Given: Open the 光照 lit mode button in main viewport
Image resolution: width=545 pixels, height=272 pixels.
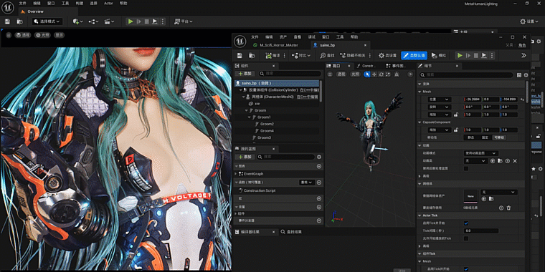Looking at the screenshot, I should (x=43, y=35).
